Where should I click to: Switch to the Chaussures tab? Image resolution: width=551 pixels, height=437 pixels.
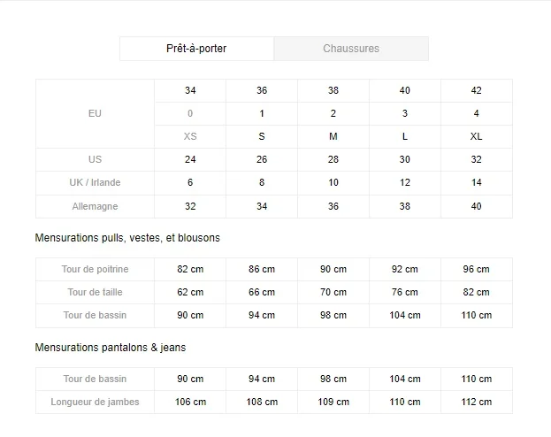point(351,49)
